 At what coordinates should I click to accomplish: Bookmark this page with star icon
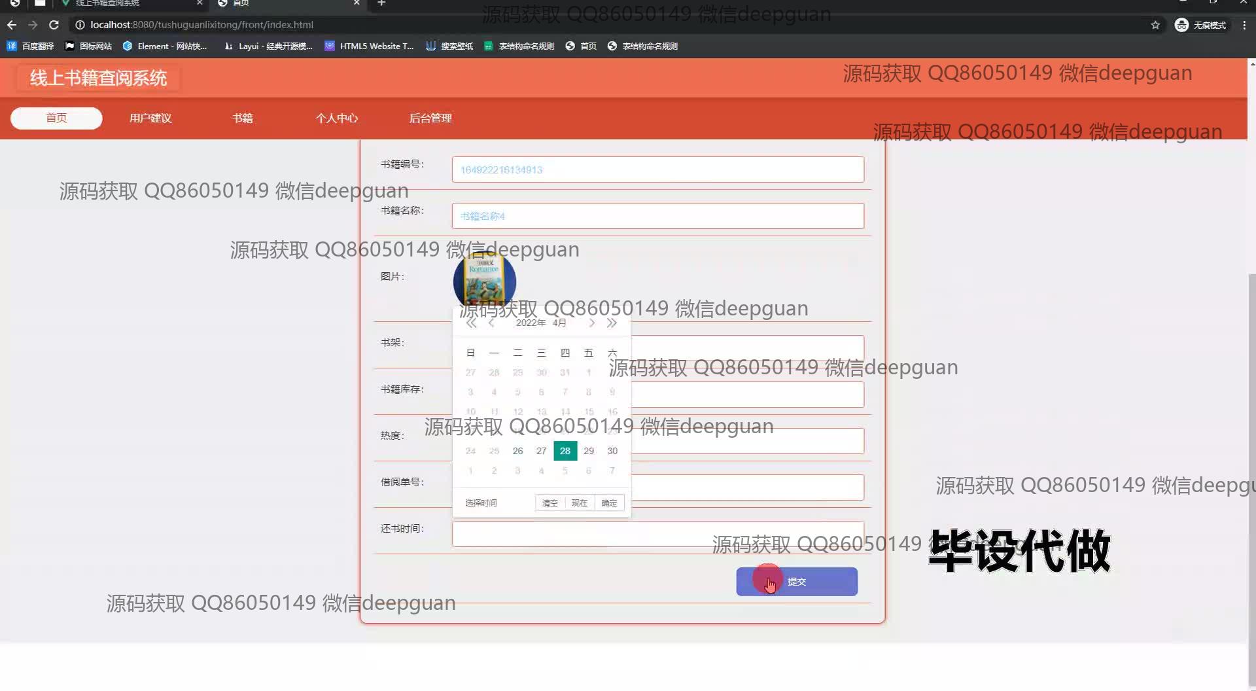click(1155, 25)
